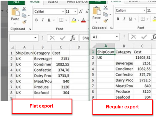Open Fill Color dropdown in Flat export window

[x=78, y=20]
